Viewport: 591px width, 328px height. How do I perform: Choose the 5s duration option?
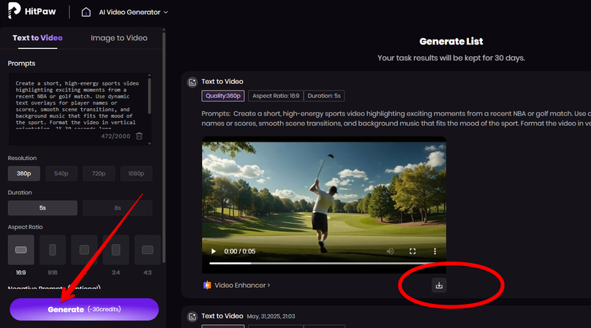click(x=42, y=208)
